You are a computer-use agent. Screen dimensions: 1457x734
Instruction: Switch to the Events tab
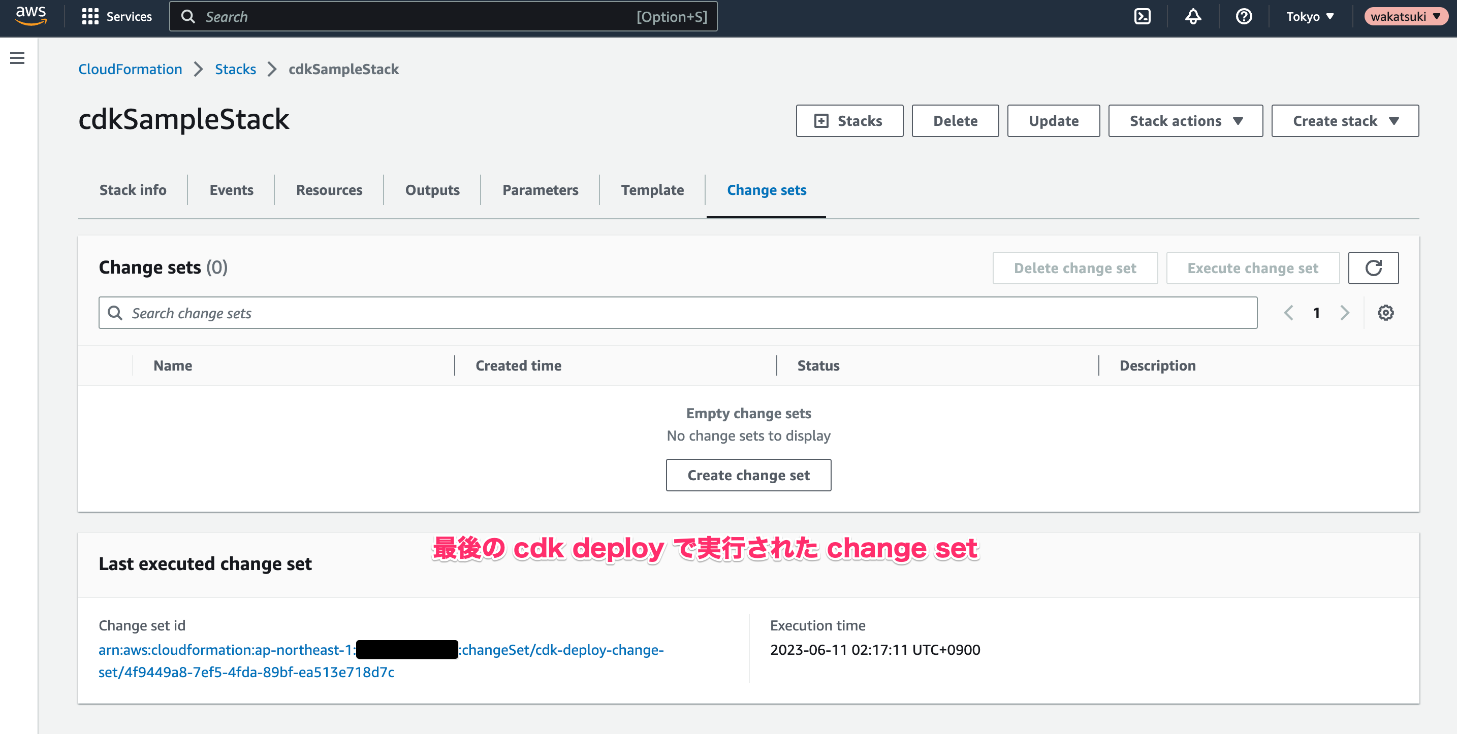tap(231, 190)
